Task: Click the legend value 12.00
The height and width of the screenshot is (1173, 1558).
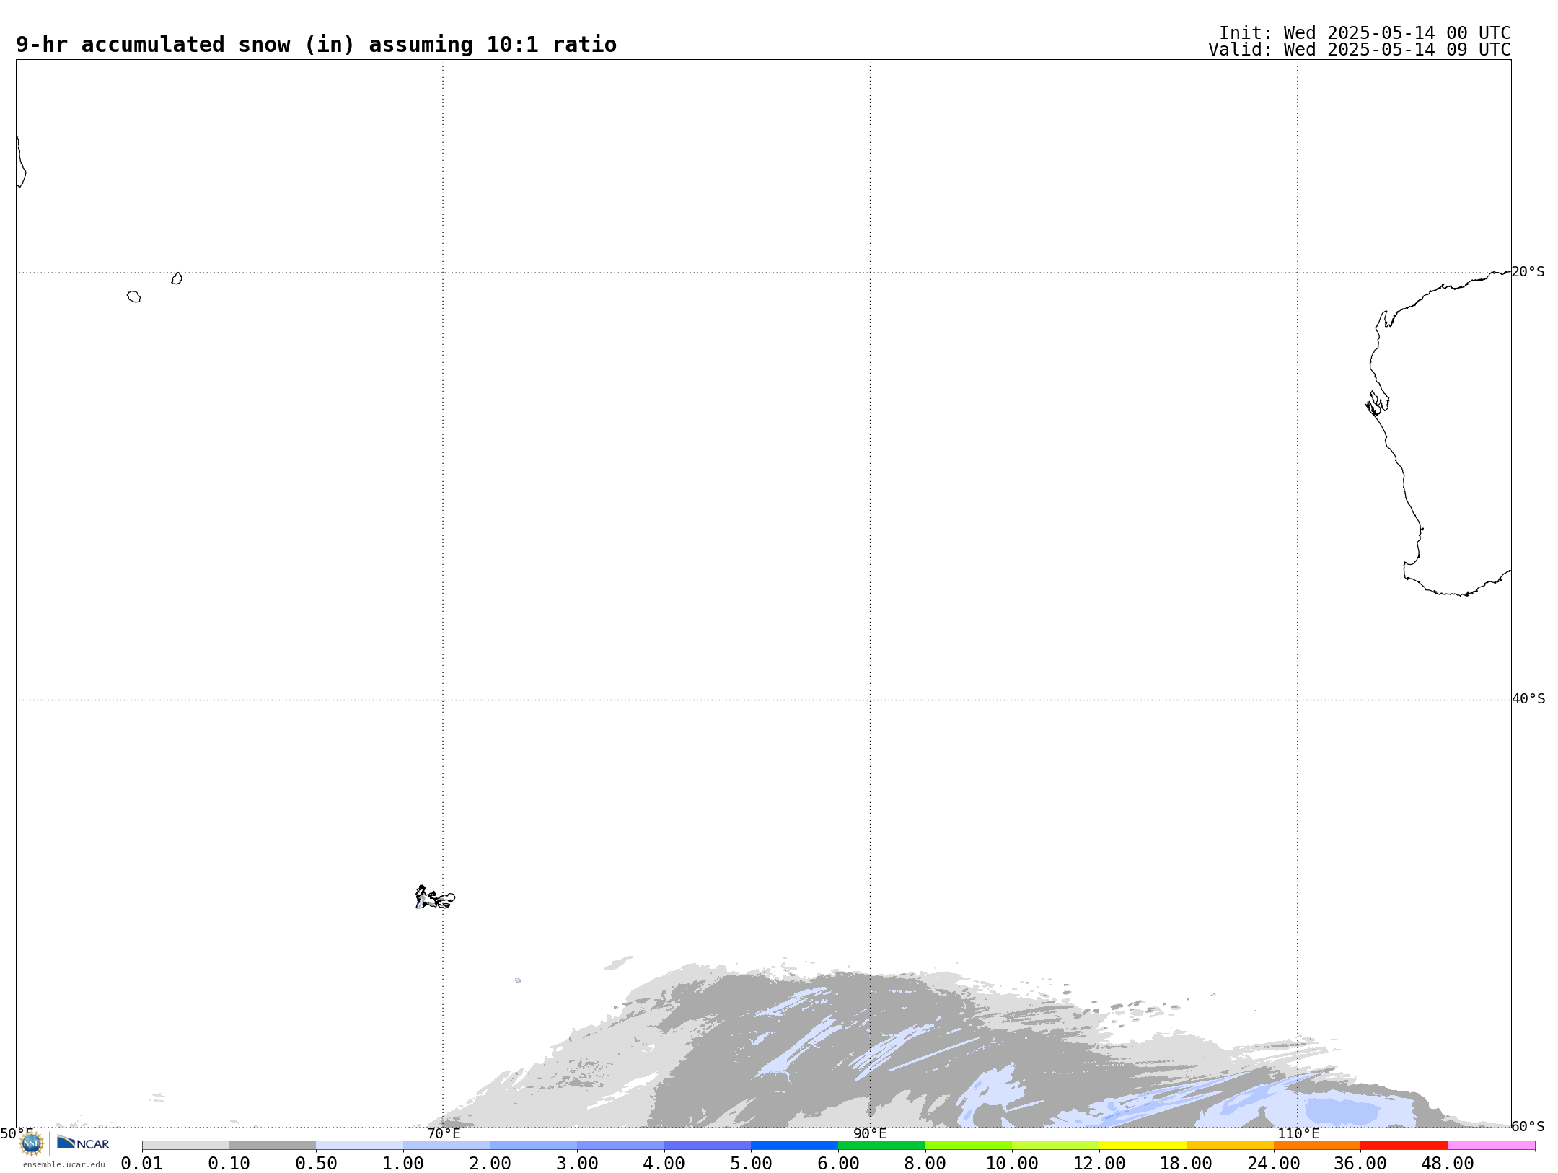Action: click(x=1099, y=1164)
